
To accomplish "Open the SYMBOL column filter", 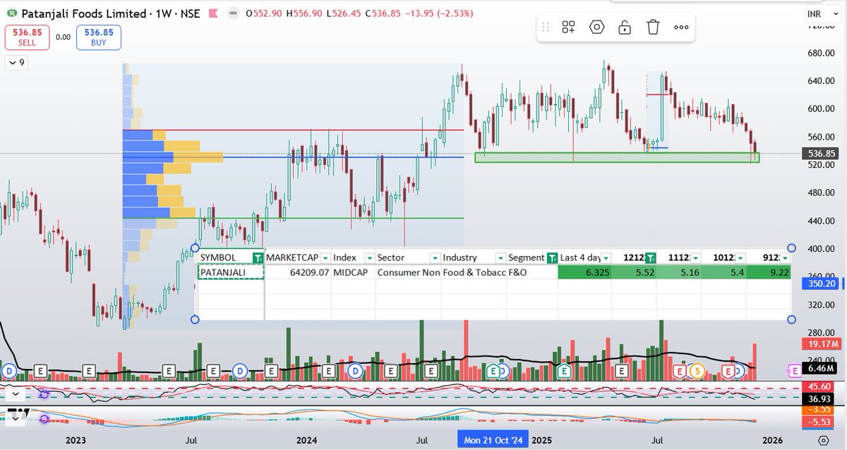I will (258, 257).
